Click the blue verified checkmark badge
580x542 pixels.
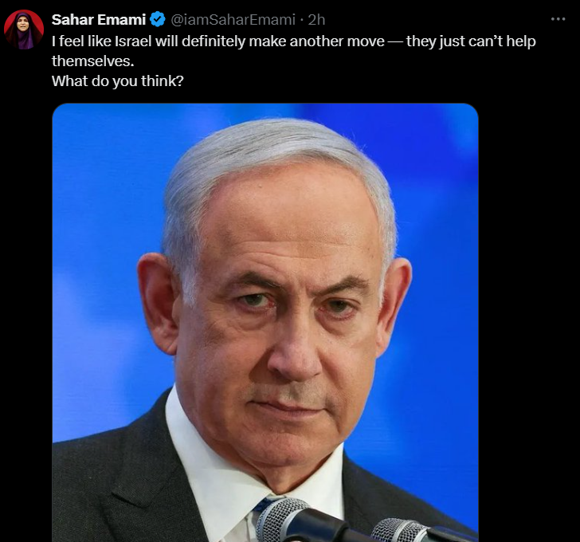[x=158, y=19]
